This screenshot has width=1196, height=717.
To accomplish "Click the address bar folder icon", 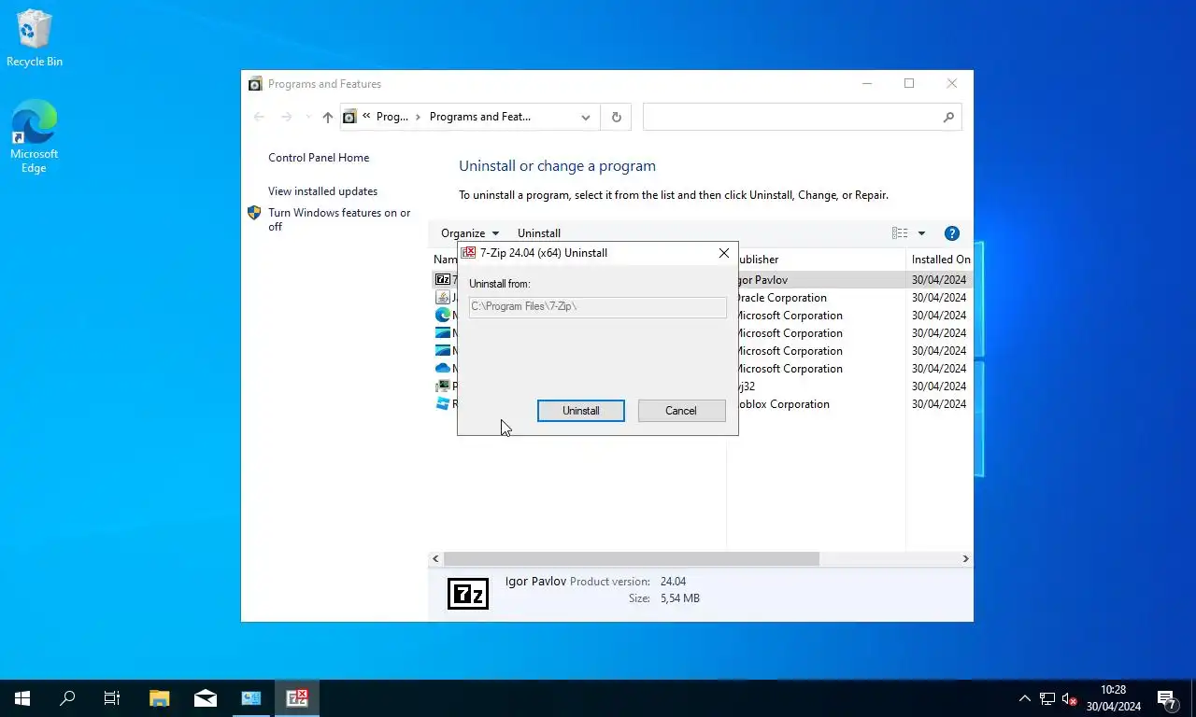I will point(349,117).
